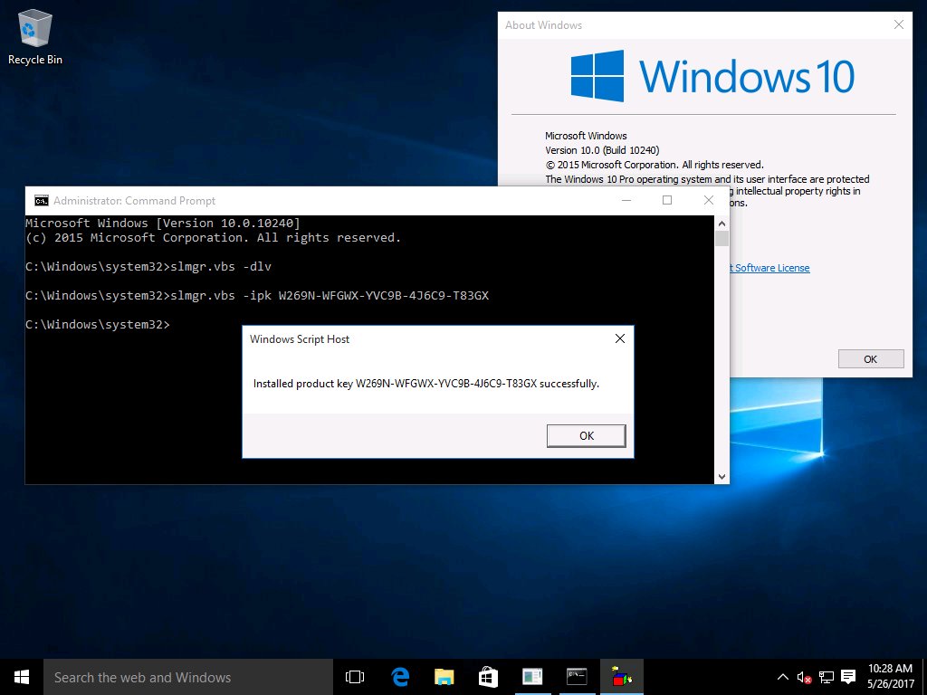Click OK in the Windows Script Host dialog
Viewport: 927px width, 695px height.
pos(586,435)
